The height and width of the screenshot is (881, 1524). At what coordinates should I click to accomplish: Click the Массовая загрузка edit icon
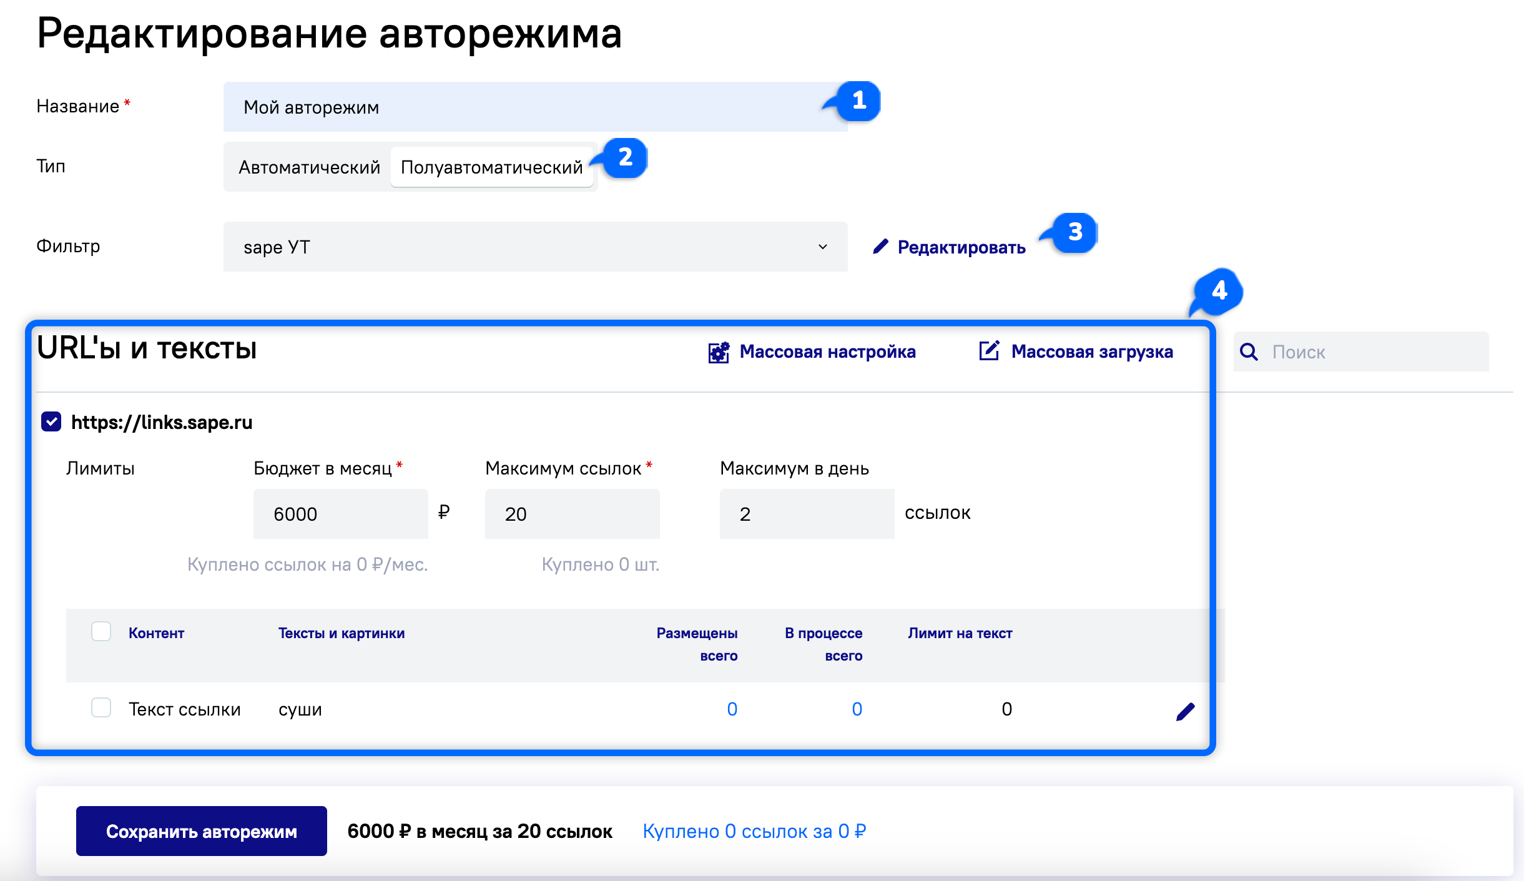pyautogui.click(x=990, y=351)
